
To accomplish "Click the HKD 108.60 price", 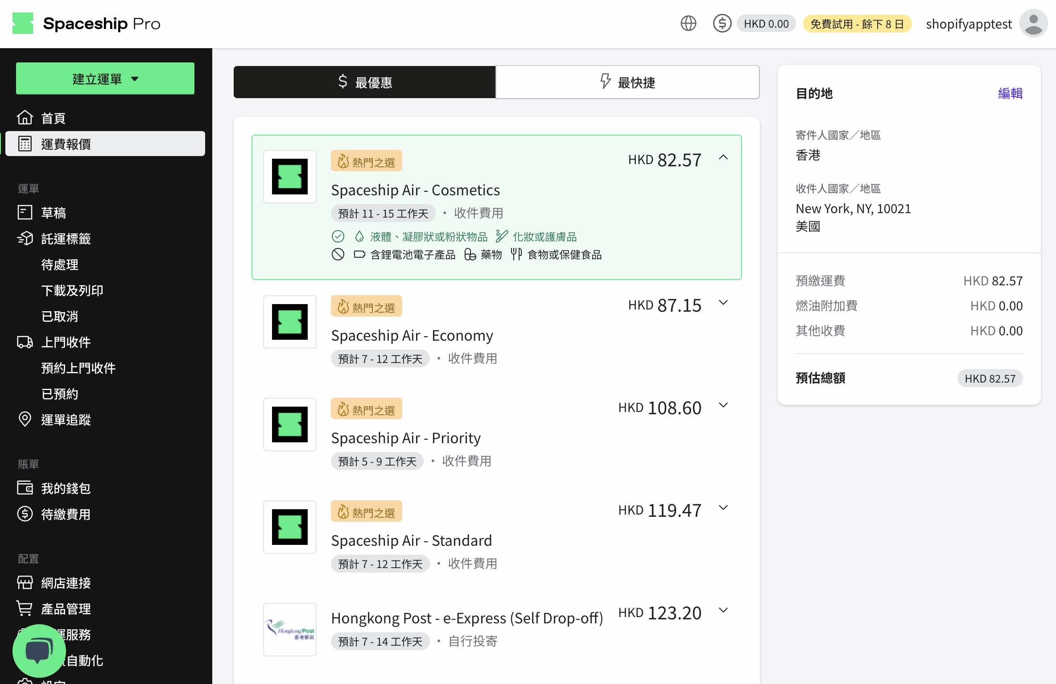I will click(660, 408).
